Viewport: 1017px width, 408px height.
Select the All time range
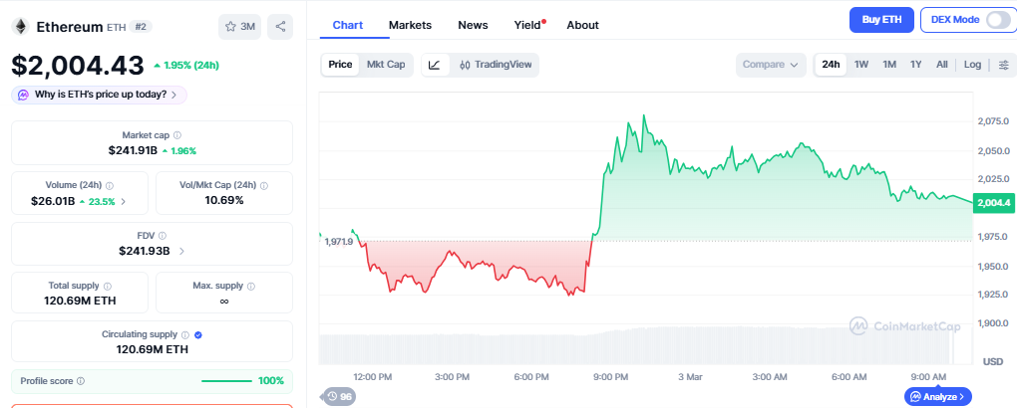click(942, 65)
